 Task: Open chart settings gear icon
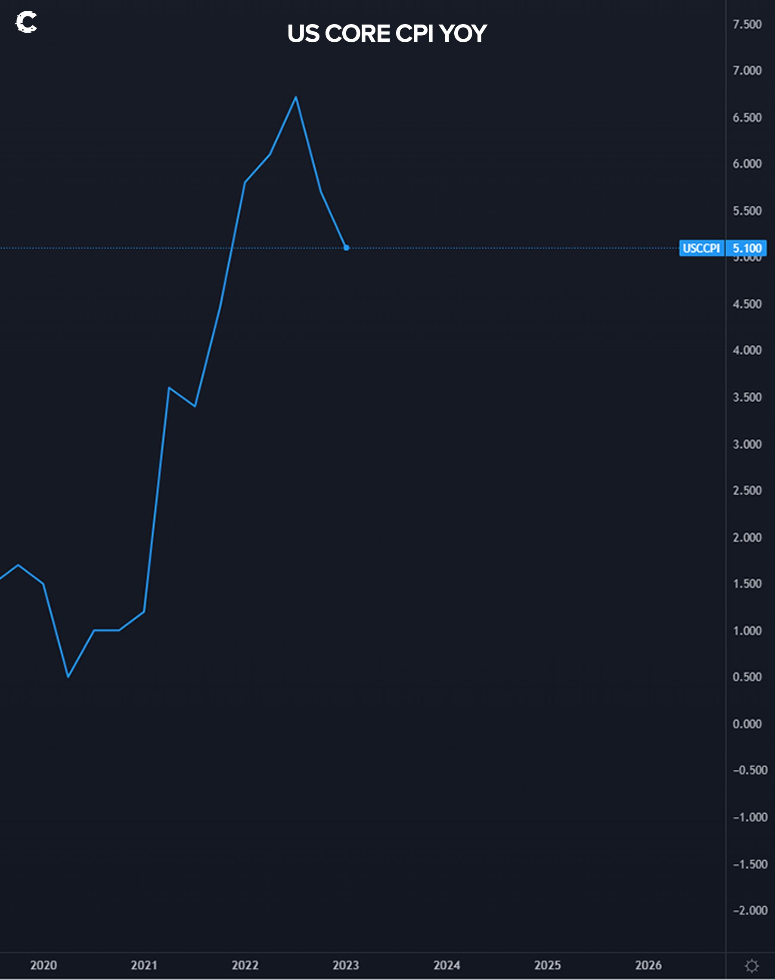click(751, 966)
